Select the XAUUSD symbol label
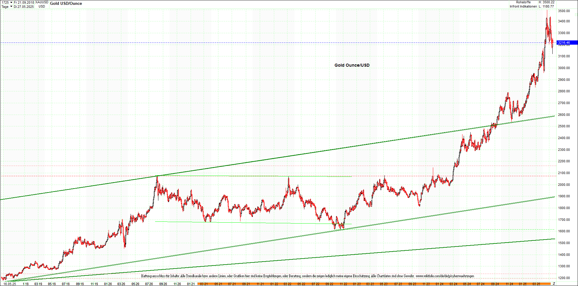The image size is (578, 286). tap(41, 2)
